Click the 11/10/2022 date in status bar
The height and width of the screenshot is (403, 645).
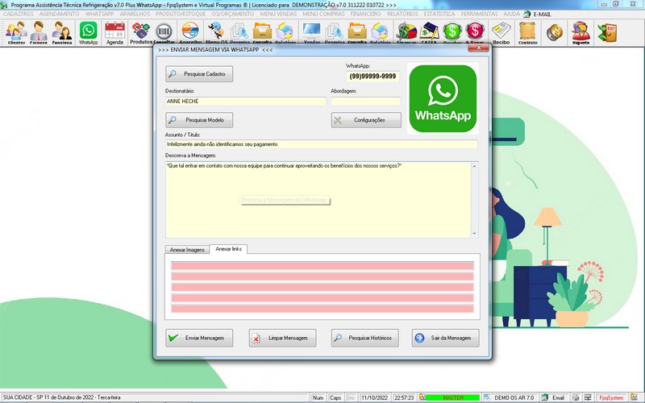click(x=374, y=397)
